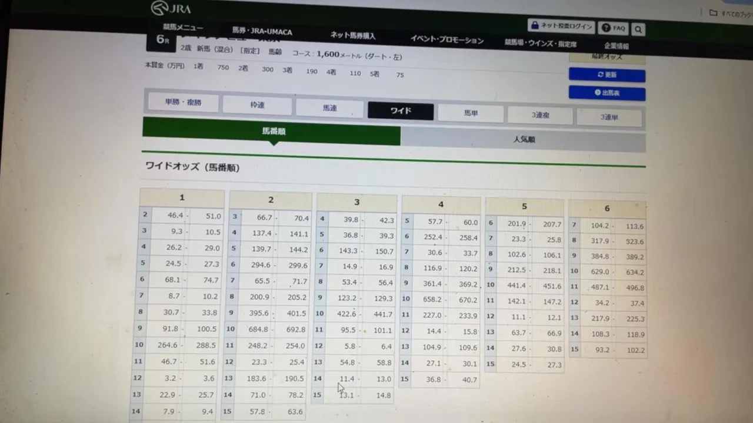The height and width of the screenshot is (423, 753).
Task: Click odds value 66.7 in table 2
Action: click(264, 217)
